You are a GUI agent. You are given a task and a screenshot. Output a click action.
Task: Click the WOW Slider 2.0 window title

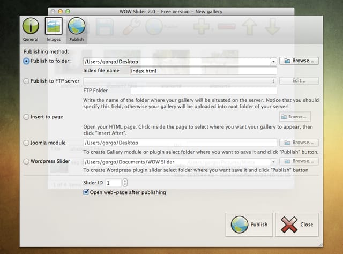171,12
